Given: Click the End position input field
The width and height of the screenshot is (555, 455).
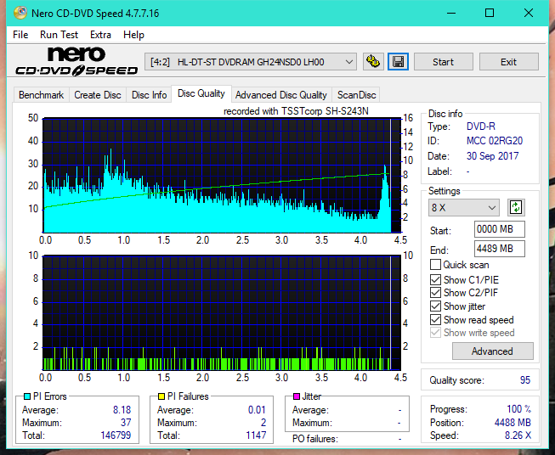Looking at the screenshot, I should [500, 249].
